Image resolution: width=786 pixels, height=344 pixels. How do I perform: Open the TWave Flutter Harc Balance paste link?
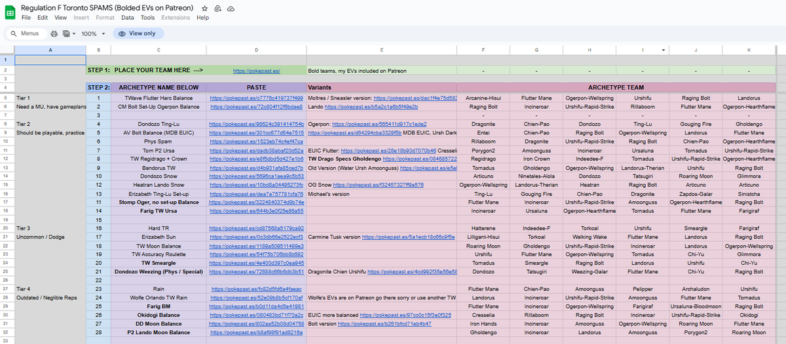click(x=256, y=98)
